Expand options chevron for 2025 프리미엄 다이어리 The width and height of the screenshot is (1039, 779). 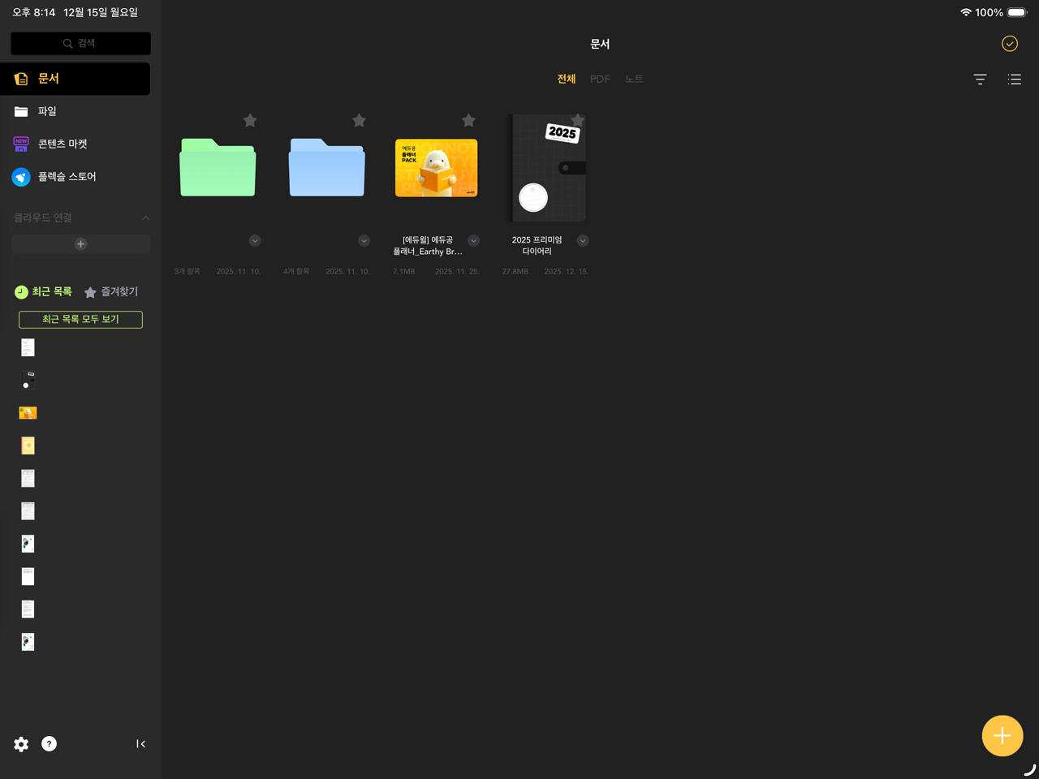[583, 241]
